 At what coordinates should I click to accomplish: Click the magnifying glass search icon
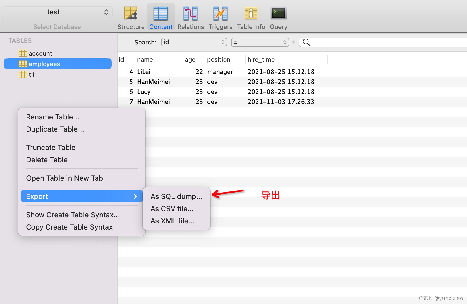307,42
